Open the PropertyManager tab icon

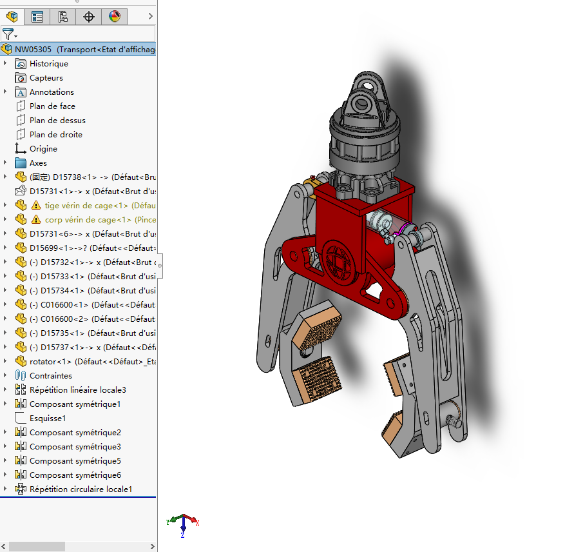click(37, 17)
